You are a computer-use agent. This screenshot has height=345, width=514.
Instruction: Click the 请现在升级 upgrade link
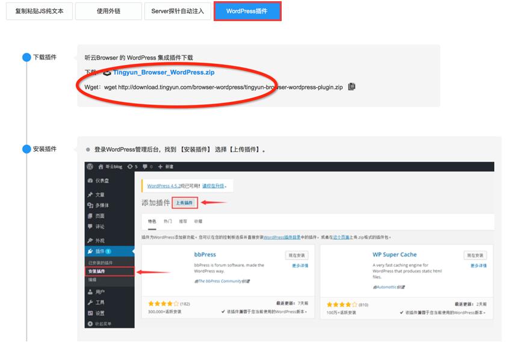[213, 186]
